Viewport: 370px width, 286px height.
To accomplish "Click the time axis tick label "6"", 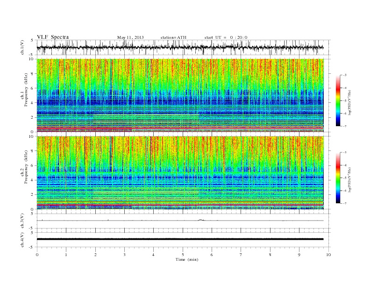I will tap(212, 255).
